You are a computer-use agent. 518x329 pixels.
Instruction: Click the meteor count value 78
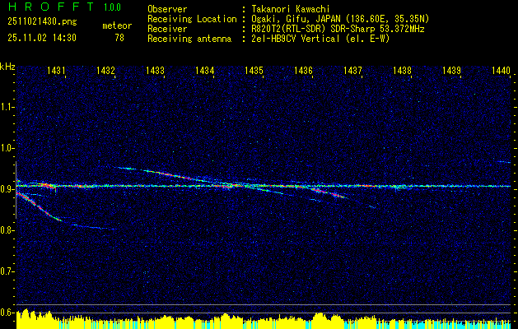[x=119, y=37]
